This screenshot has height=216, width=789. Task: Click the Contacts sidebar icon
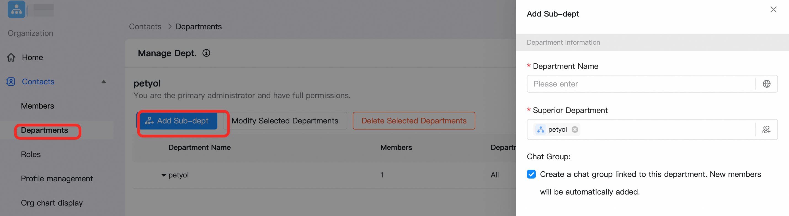coord(11,82)
